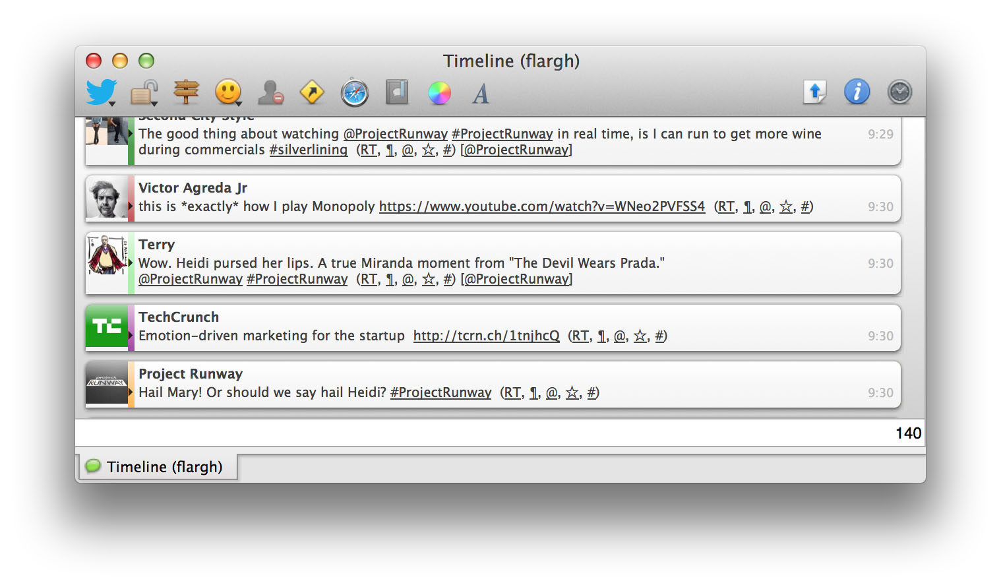This screenshot has width=1001, height=587.
Task: Click RT link in Victor Agreda Jr's tweet
Action: (727, 206)
